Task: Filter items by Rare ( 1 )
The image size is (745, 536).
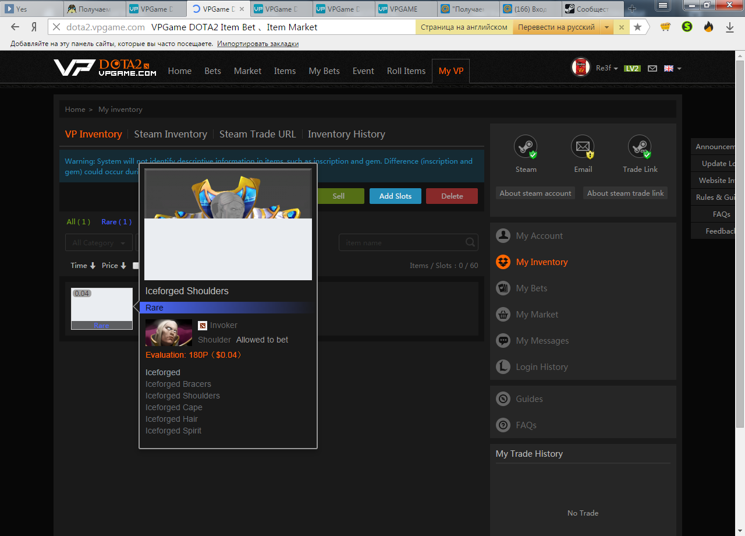Action: [x=116, y=222]
